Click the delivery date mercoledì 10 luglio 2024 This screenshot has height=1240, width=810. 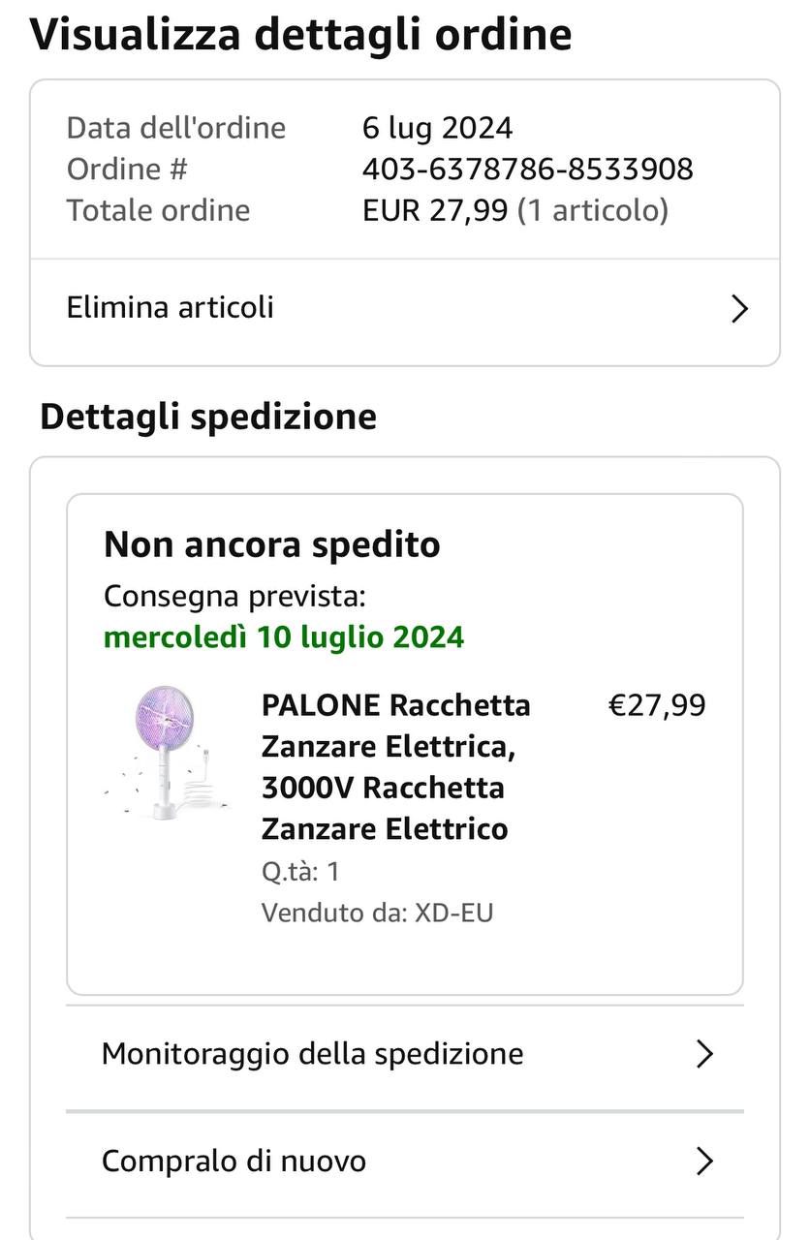click(284, 637)
